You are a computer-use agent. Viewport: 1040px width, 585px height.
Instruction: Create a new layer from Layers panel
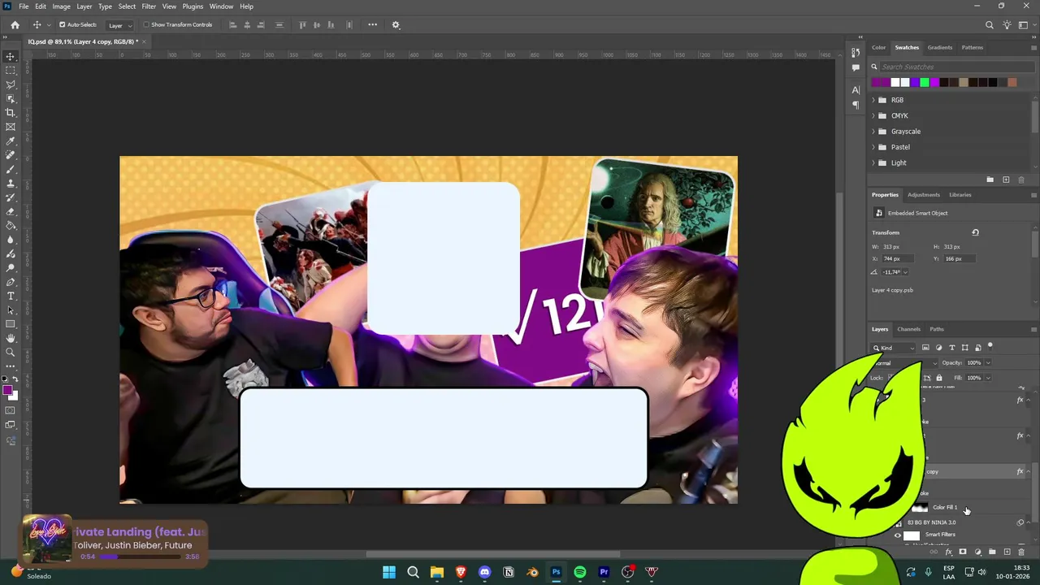(1007, 552)
